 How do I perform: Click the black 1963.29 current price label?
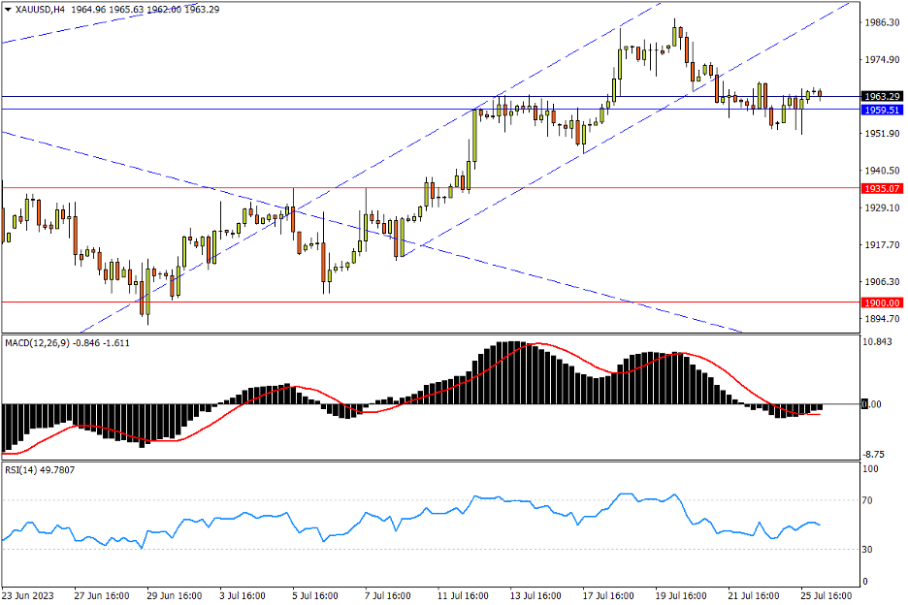[x=882, y=97]
